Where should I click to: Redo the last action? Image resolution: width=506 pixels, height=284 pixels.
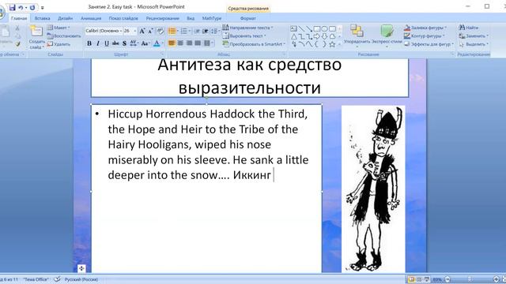coord(32,7)
